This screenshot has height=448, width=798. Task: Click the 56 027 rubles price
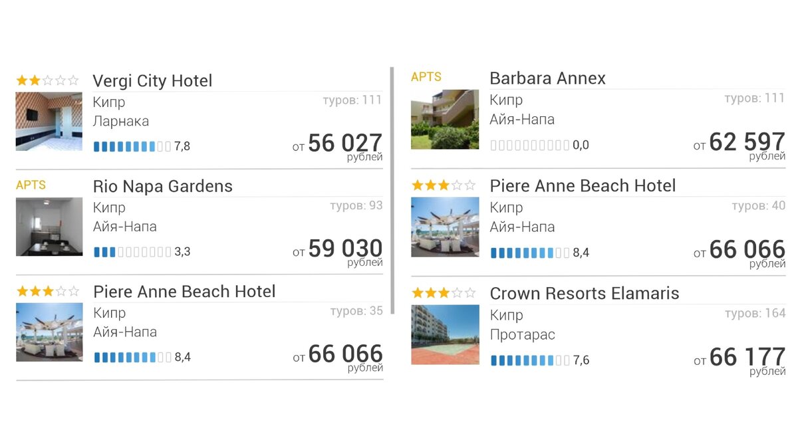[x=344, y=144]
